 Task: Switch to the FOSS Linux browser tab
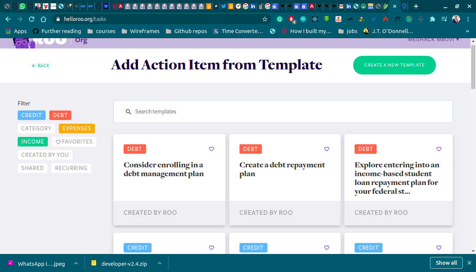371,6
